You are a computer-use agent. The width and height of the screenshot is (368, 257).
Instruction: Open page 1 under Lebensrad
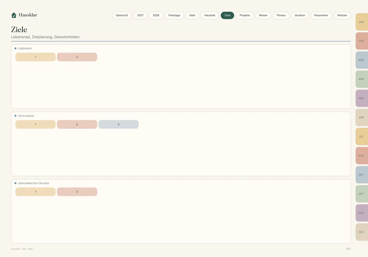(x=35, y=57)
